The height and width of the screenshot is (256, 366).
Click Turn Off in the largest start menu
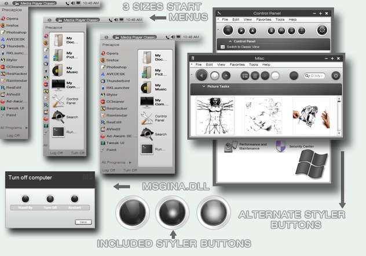click(x=130, y=170)
